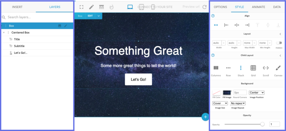Choose align right icon
286x131 pixels.
point(247,25)
